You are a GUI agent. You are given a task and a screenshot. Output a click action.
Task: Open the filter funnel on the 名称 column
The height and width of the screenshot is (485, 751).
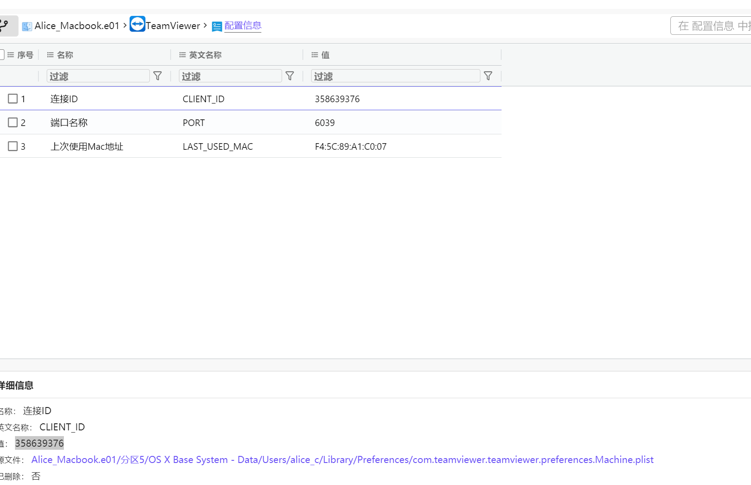coord(157,75)
